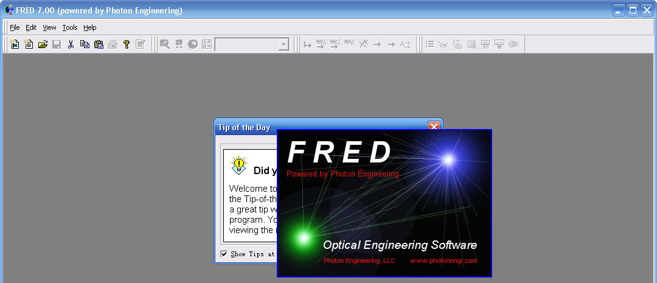Click the box with horizontal double arrow icon

(x=179, y=44)
